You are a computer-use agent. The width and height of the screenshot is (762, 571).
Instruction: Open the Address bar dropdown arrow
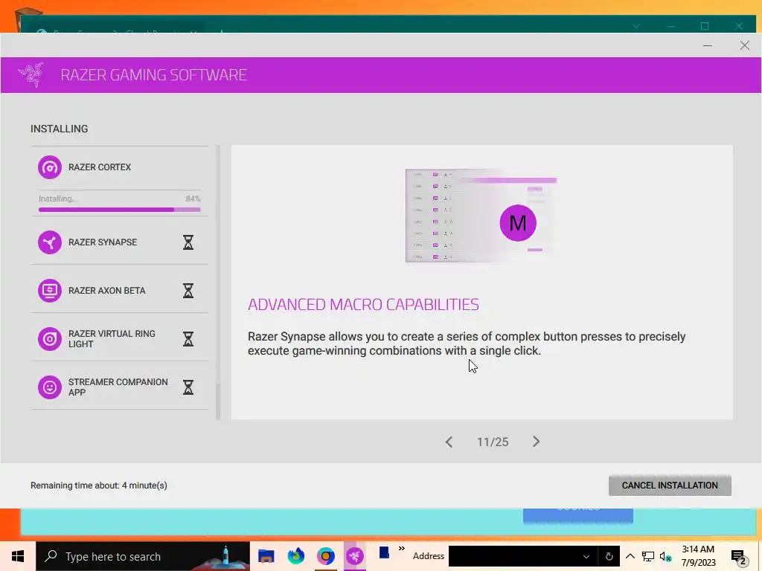click(x=586, y=556)
